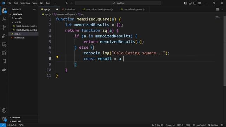
Task: Toggle secondary side bar visibility
Action: pyautogui.click(x=195, y=3)
